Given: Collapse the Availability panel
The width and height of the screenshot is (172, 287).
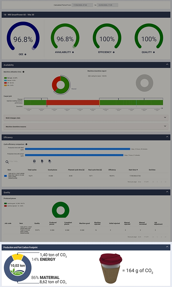Looking at the screenshot, I should pos(167,65).
